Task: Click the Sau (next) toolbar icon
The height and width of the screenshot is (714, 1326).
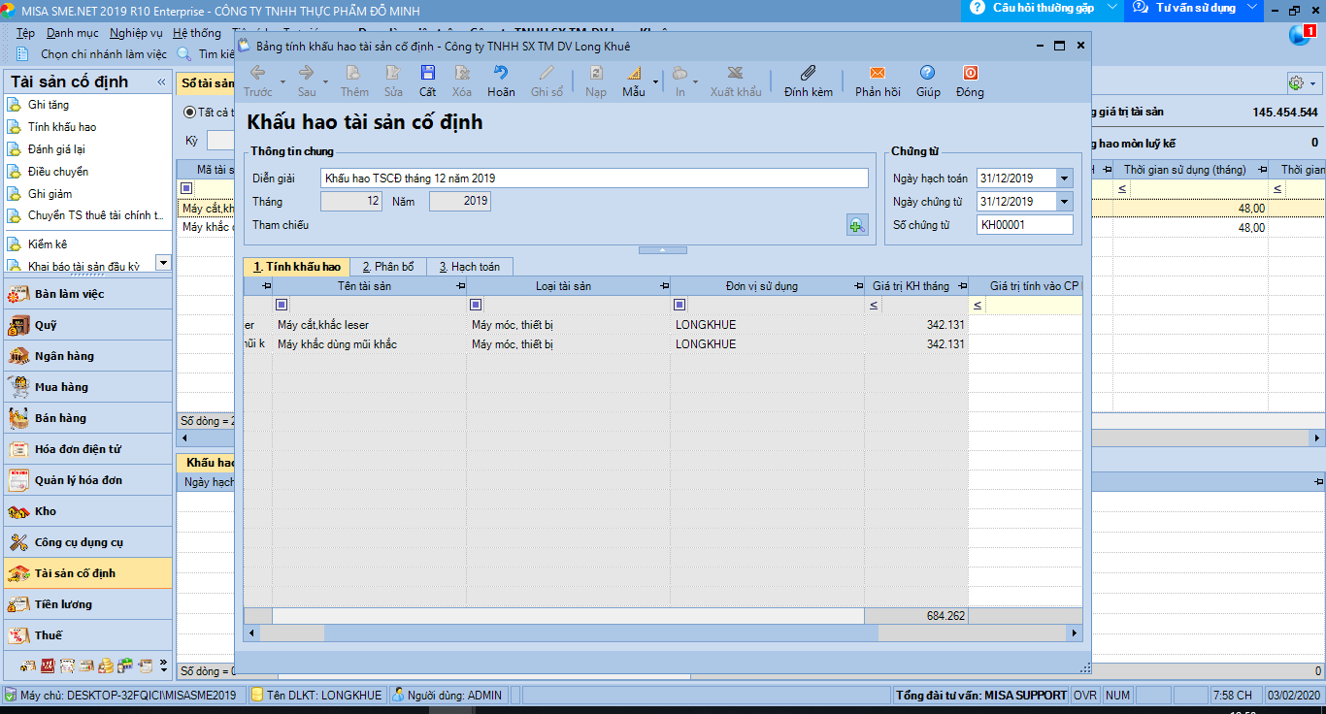Action: pyautogui.click(x=306, y=73)
